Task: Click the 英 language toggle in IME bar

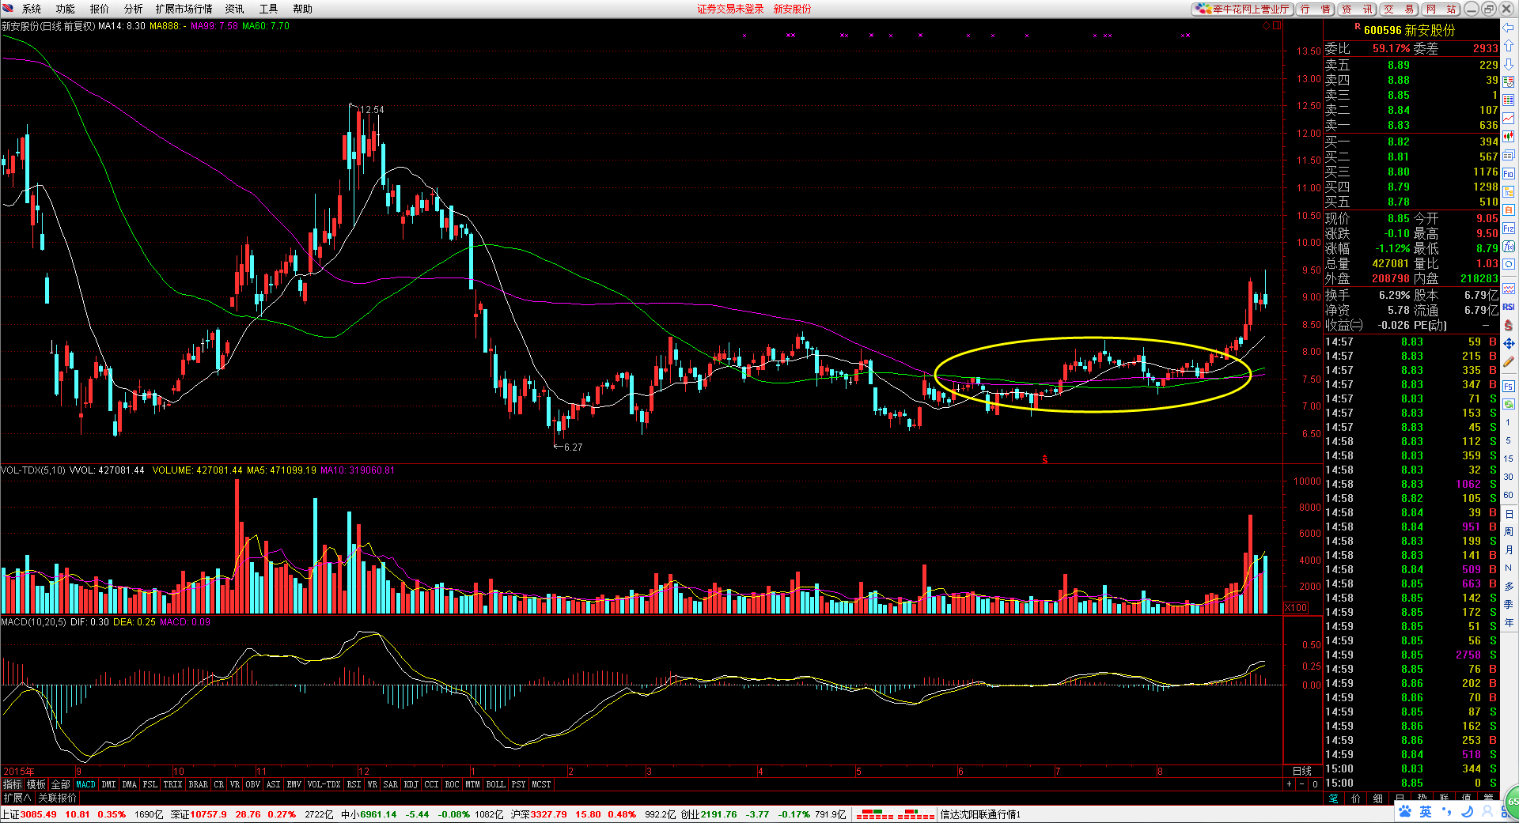Action: click(x=1426, y=812)
